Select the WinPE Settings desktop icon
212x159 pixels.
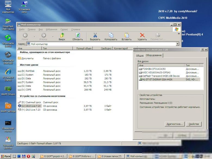[8, 107]
